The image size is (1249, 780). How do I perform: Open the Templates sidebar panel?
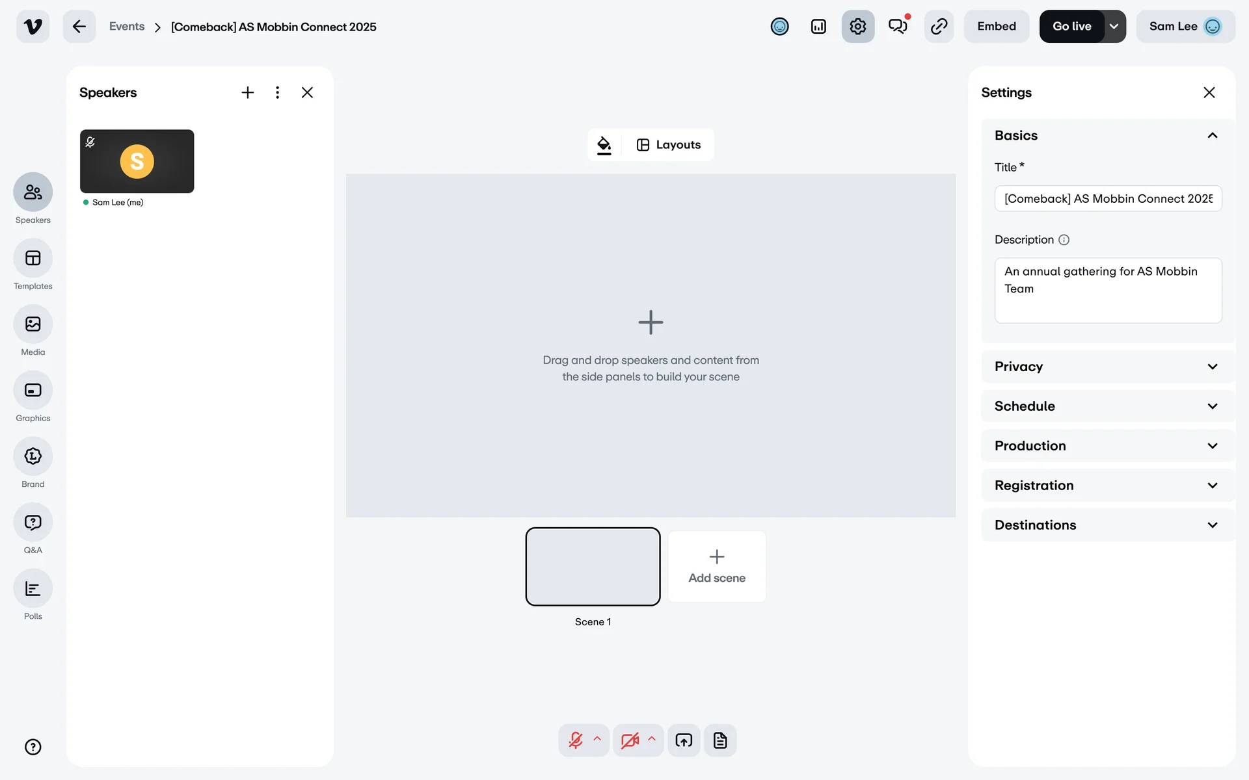click(33, 259)
